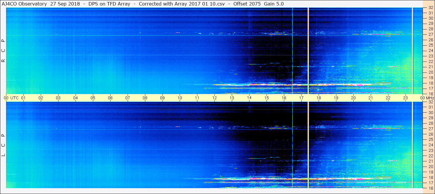Click the 32 MHz tick in RCP panel
The image size is (435, 194).
pos(430,8)
